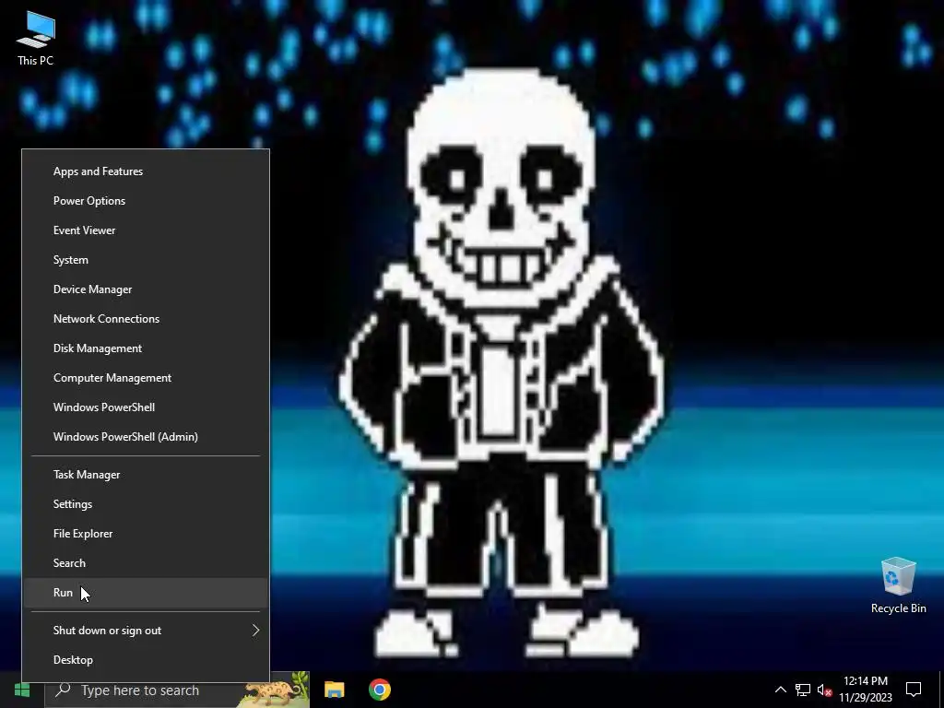This screenshot has width=944, height=708.
Task: Choose File Explorer in the menu
Action: pyautogui.click(x=146, y=534)
